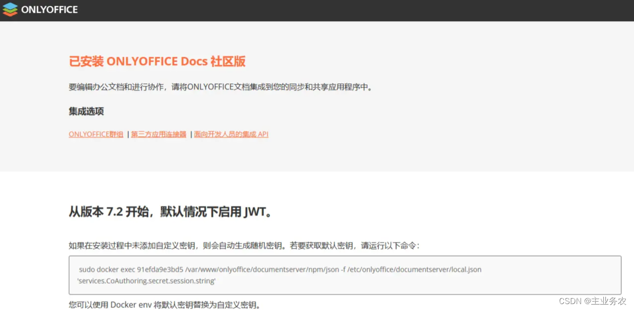This screenshot has height=310, width=634.
Task: Click the separator bar between the integration links
Action: coord(128,134)
